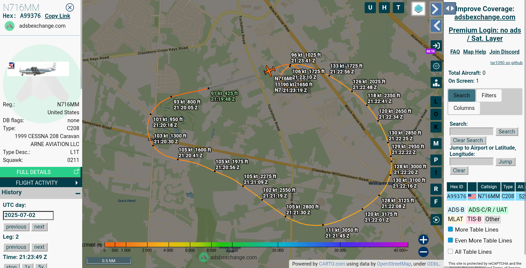Image resolution: width=526 pixels, height=268 pixels.
Task: Toggle the P persistence button
Action: pos(436,160)
